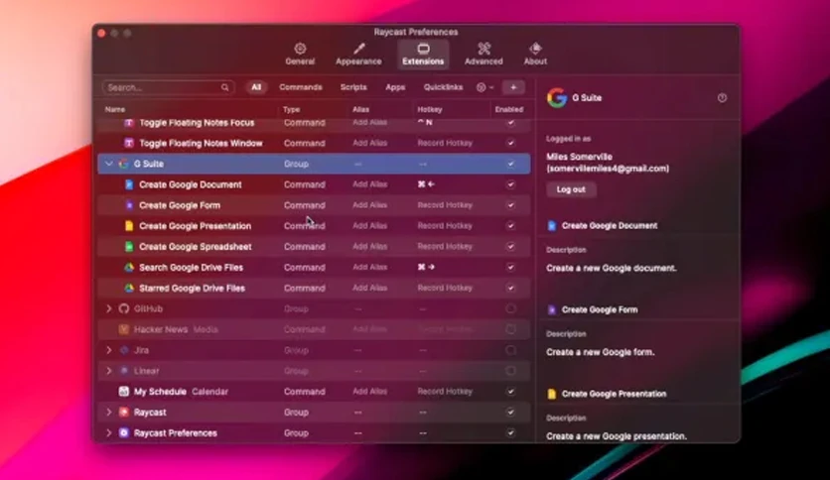This screenshot has width=830, height=480.
Task: Select the Hacker News row
Action: click(314, 329)
